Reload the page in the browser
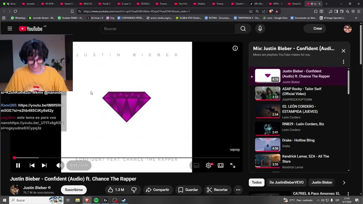The height and width of the screenshot is (204, 363). tap(15, 11)
